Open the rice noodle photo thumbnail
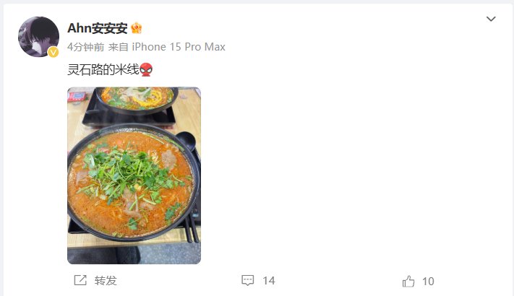This screenshot has width=514, height=296. pos(134,175)
